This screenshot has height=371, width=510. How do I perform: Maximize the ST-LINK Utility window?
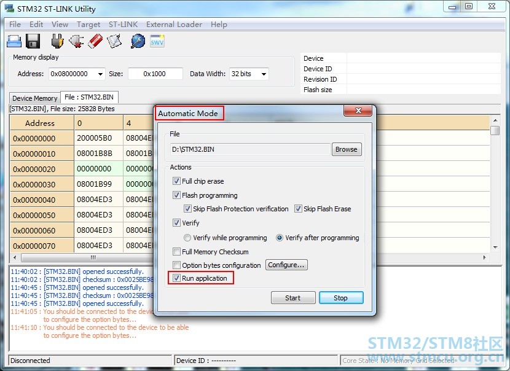click(x=469, y=7)
